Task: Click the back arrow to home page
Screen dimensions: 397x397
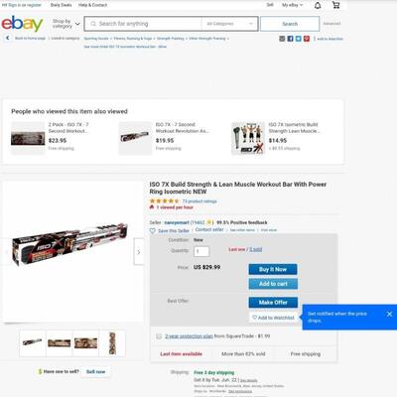Action: 8,38
